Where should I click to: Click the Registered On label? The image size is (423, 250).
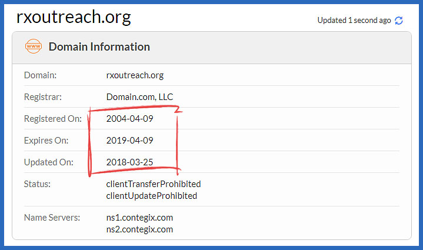(53, 119)
